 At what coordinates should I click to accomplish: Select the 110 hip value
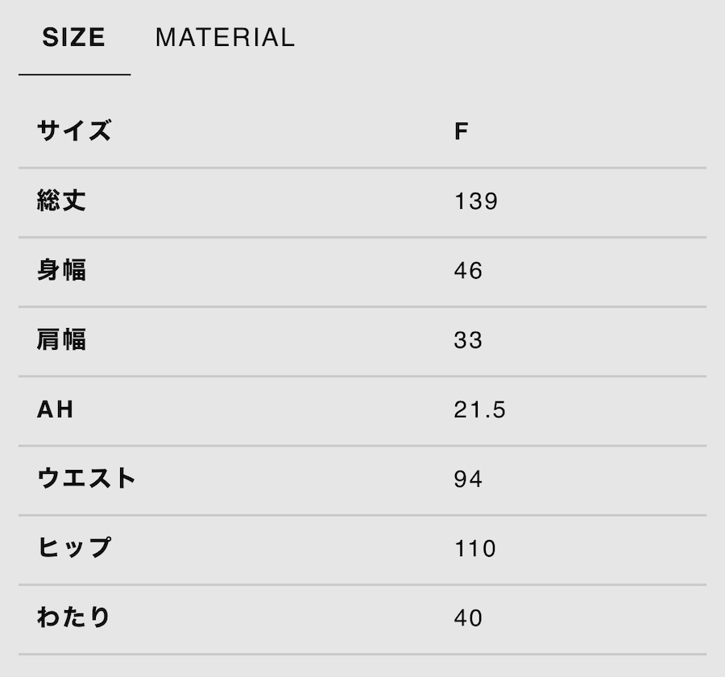point(475,548)
